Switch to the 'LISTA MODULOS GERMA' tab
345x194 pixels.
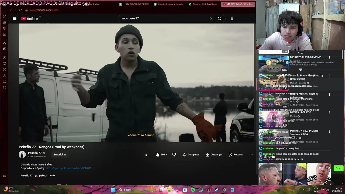click(x=134, y=4)
